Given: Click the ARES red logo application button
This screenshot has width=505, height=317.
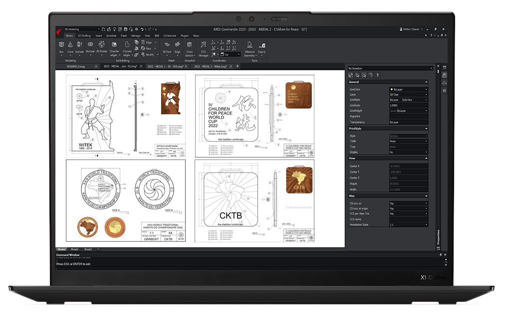Looking at the screenshot, I should coord(59,31).
